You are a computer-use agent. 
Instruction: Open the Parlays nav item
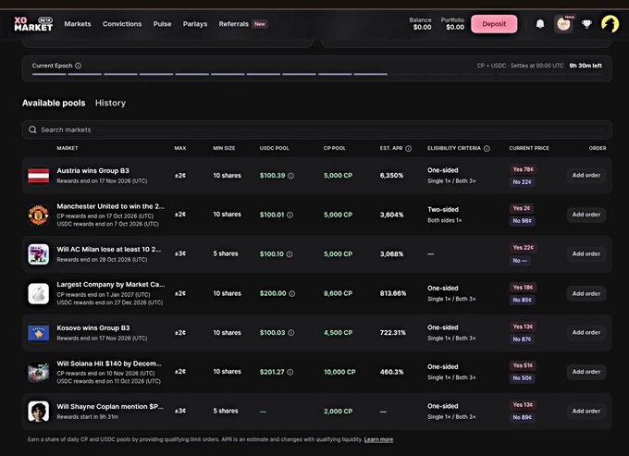pyautogui.click(x=195, y=24)
